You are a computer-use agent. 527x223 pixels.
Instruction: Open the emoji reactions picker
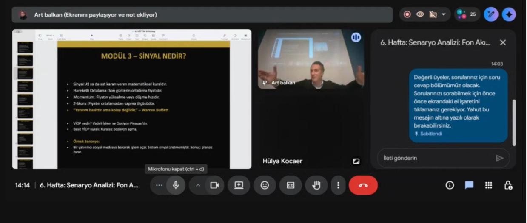(x=265, y=185)
